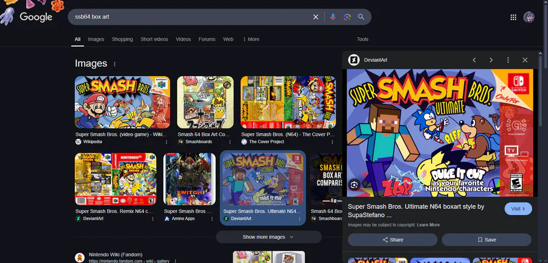Click DeviantArt logo in preview panel

[354, 60]
